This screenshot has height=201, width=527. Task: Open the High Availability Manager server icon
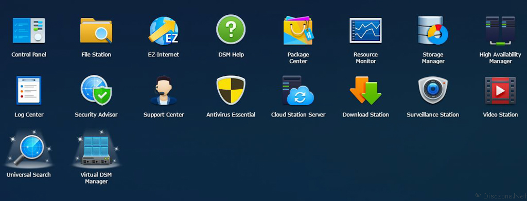click(x=500, y=31)
